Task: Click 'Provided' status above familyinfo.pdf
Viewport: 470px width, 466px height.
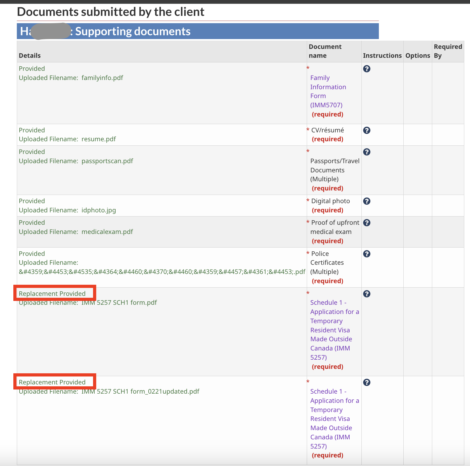Action: coord(32,69)
